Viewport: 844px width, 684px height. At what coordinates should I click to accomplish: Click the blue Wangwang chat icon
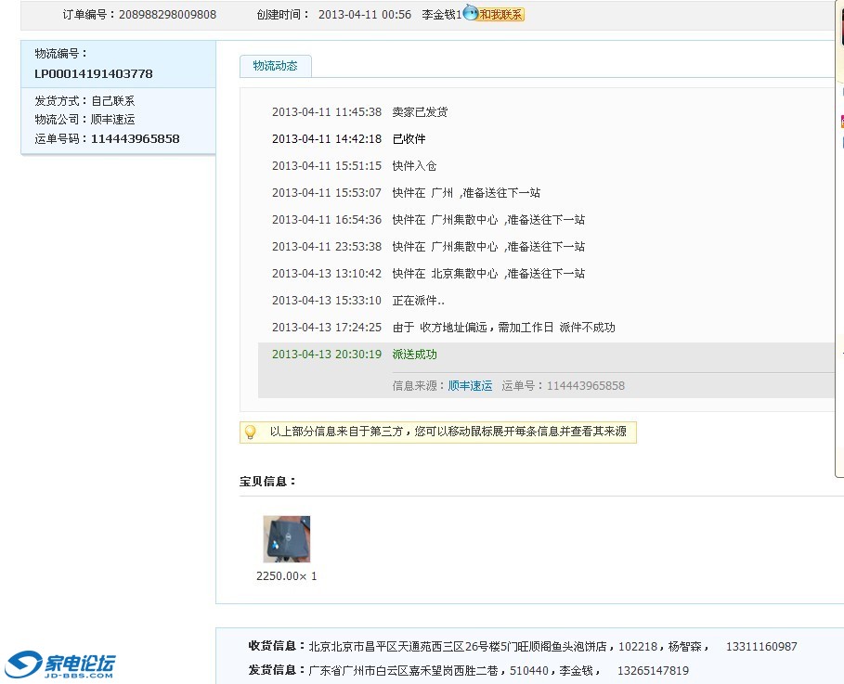click(471, 14)
